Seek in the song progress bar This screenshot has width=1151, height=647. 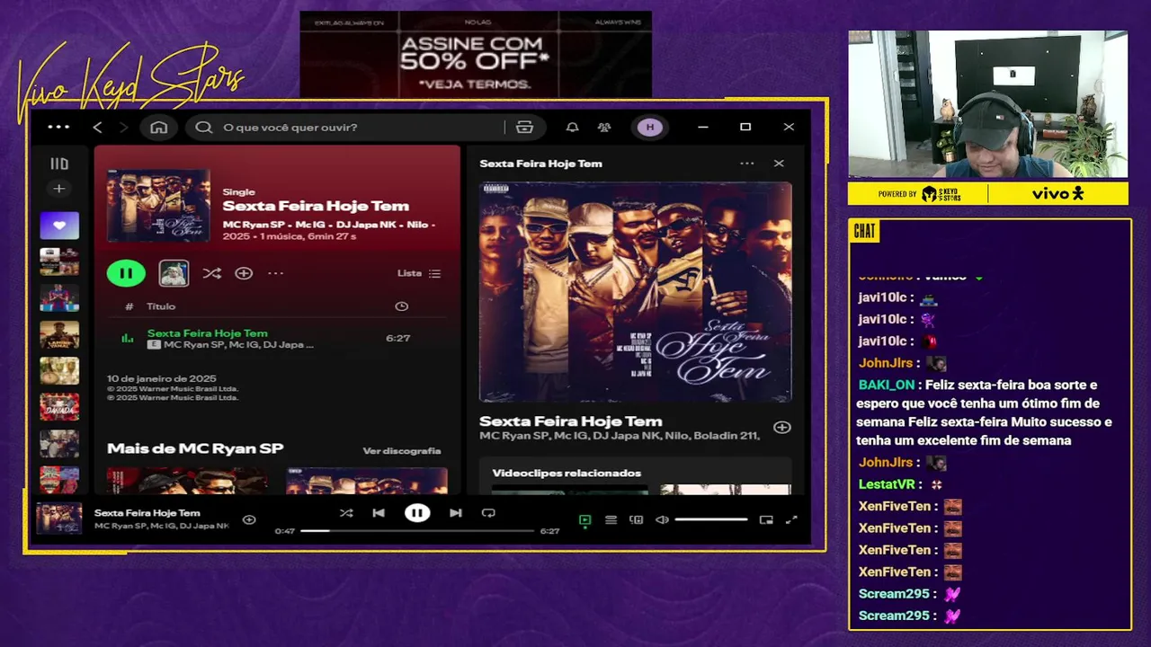coord(417,531)
